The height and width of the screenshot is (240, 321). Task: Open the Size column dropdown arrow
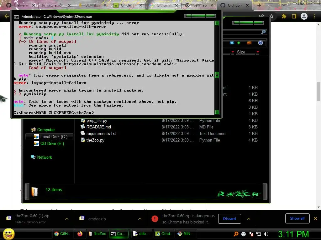pyautogui.click(x=258, y=52)
